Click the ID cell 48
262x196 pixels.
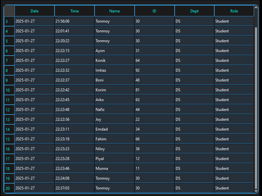click(154, 80)
